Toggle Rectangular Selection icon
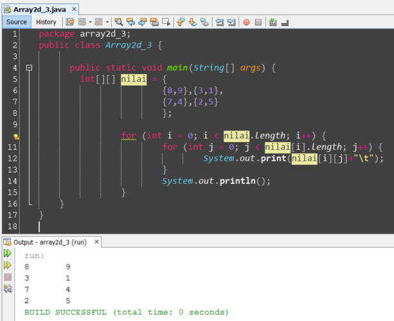This screenshot has height=321, width=394. (x=166, y=22)
